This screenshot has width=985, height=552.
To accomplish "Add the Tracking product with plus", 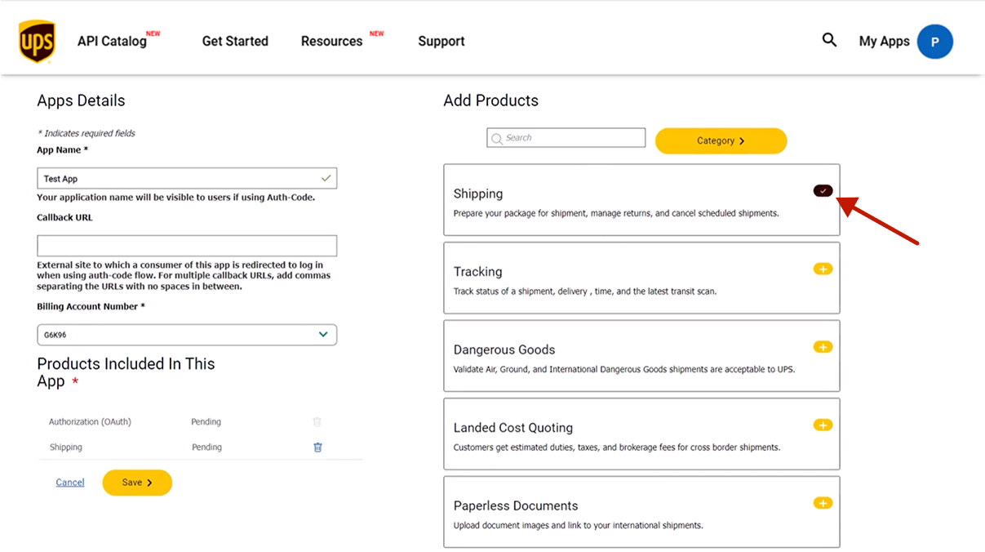I will [823, 269].
